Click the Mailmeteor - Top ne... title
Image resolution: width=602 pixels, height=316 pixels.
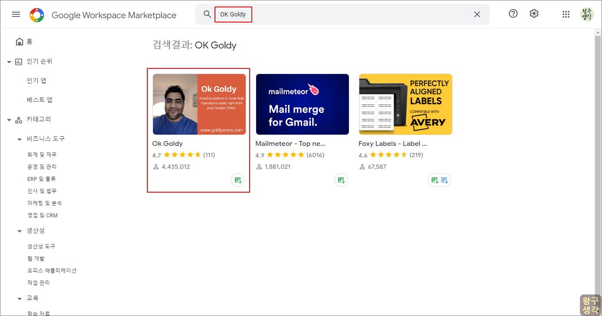[x=290, y=144]
